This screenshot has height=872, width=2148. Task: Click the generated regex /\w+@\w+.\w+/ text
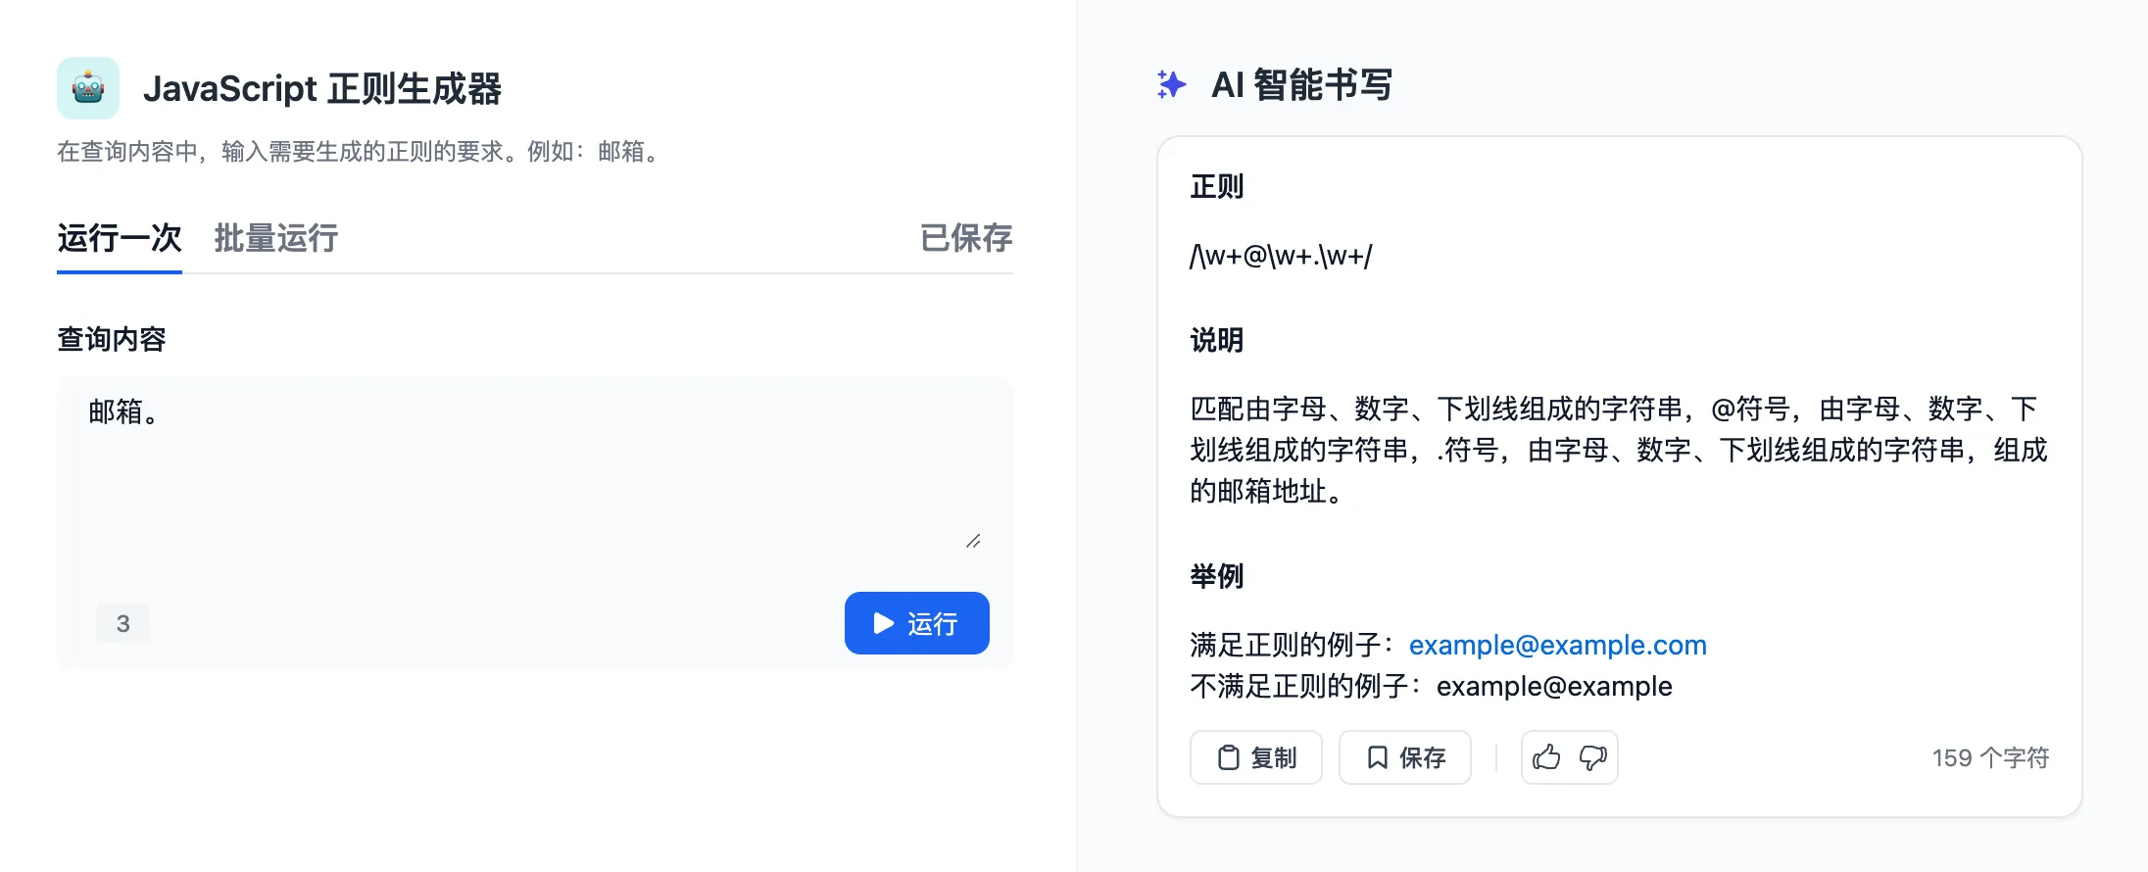pyautogui.click(x=1281, y=257)
